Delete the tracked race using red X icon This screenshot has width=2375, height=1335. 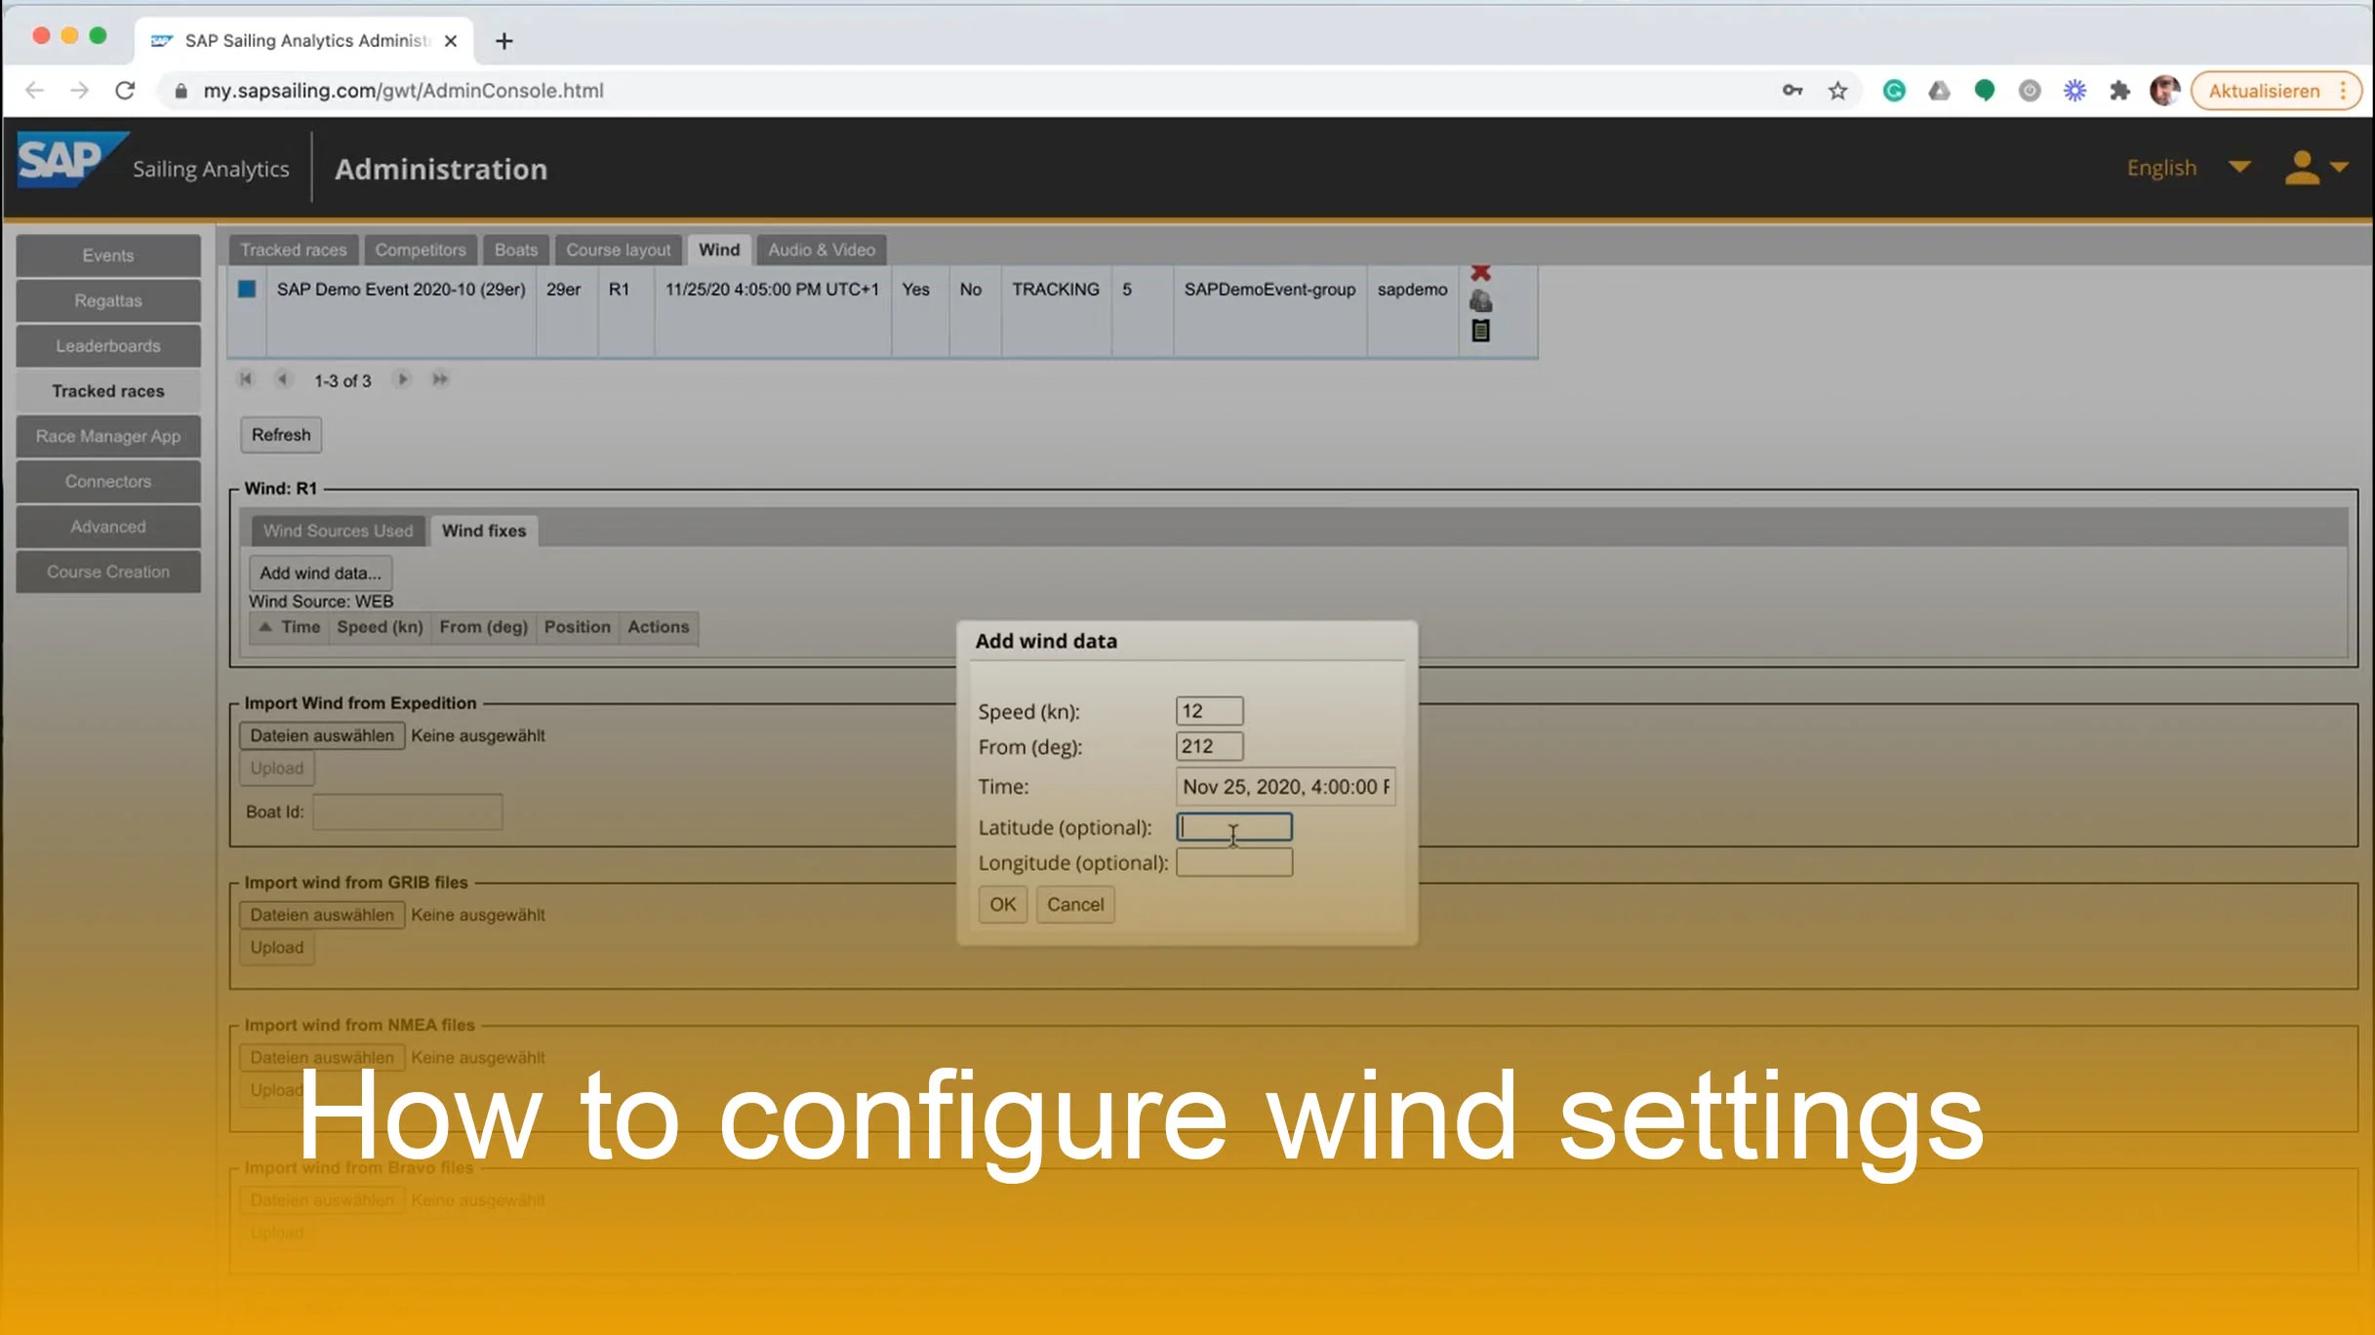point(1481,273)
